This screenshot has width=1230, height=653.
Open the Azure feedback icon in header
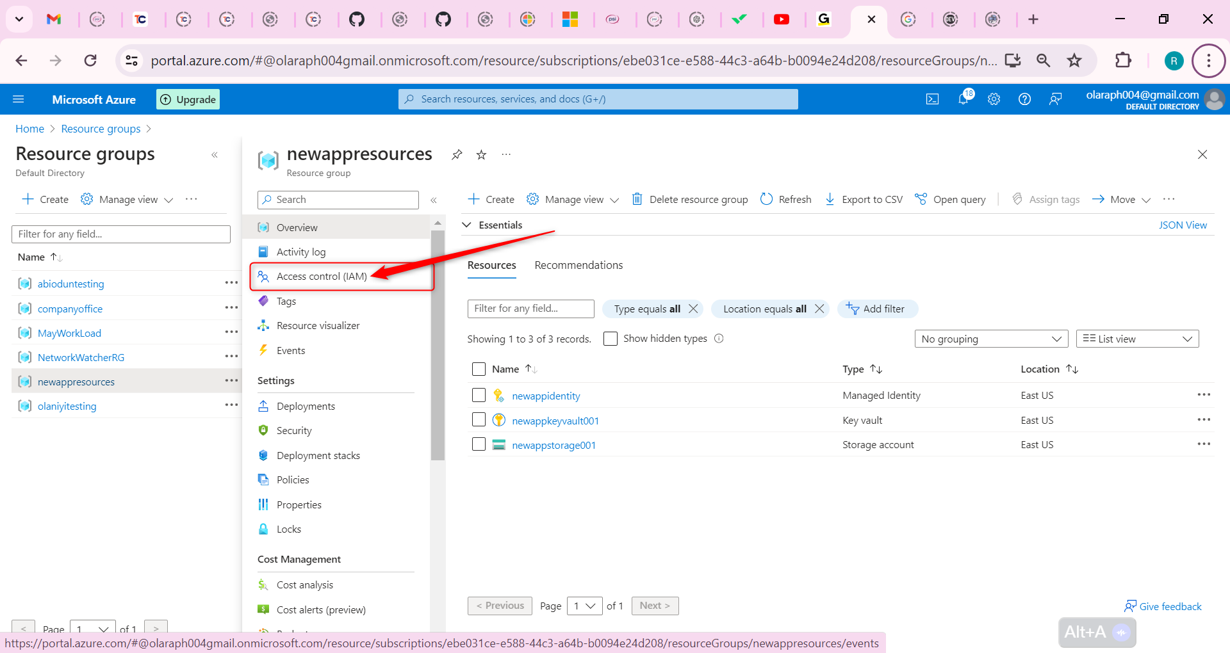(x=1055, y=99)
